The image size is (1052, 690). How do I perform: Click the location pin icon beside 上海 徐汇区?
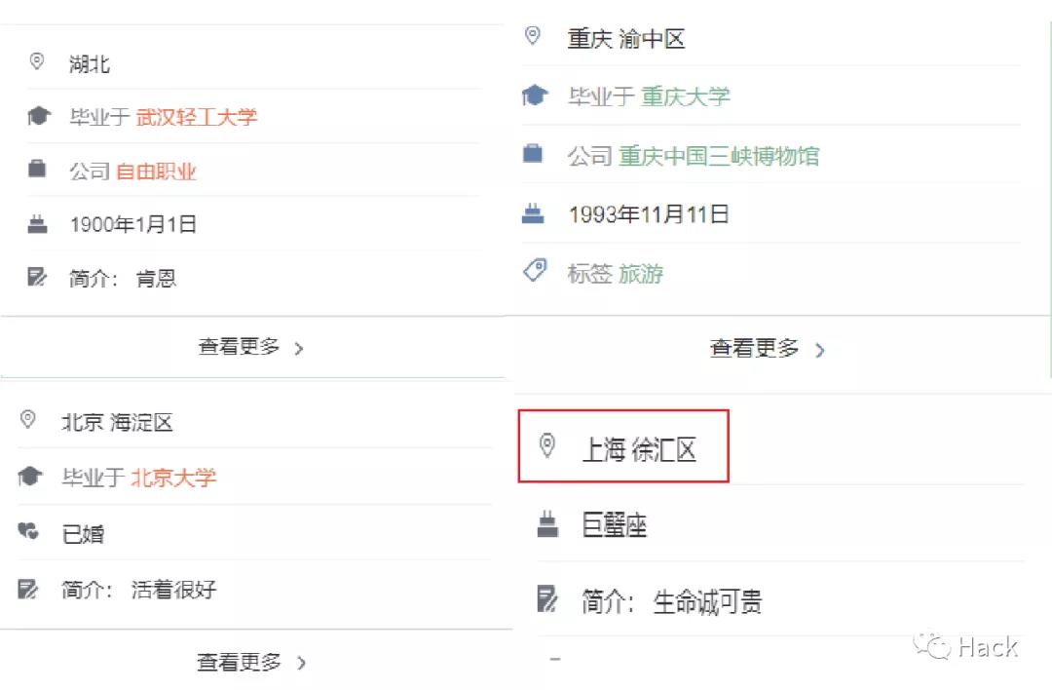(x=547, y=447)
